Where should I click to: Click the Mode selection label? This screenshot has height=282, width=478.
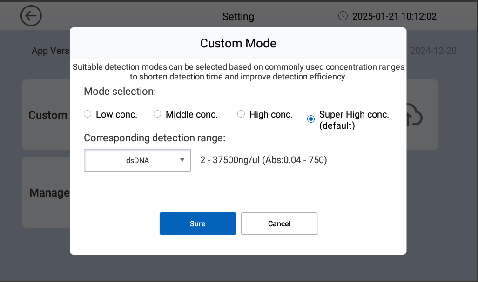point(120,92)
